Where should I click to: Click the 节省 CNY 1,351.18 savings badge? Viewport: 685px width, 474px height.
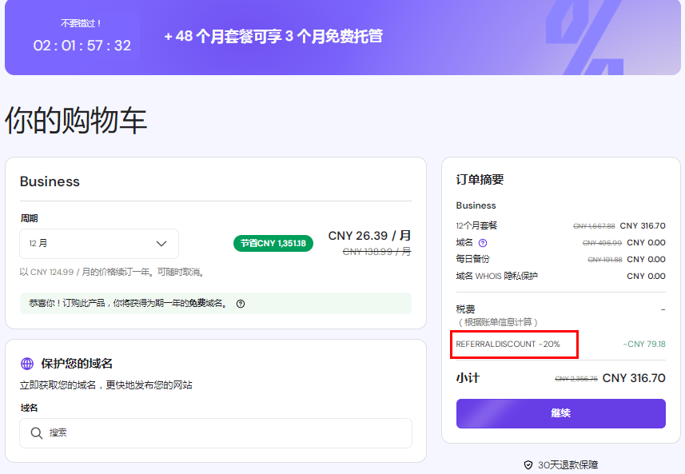(273, 241)
